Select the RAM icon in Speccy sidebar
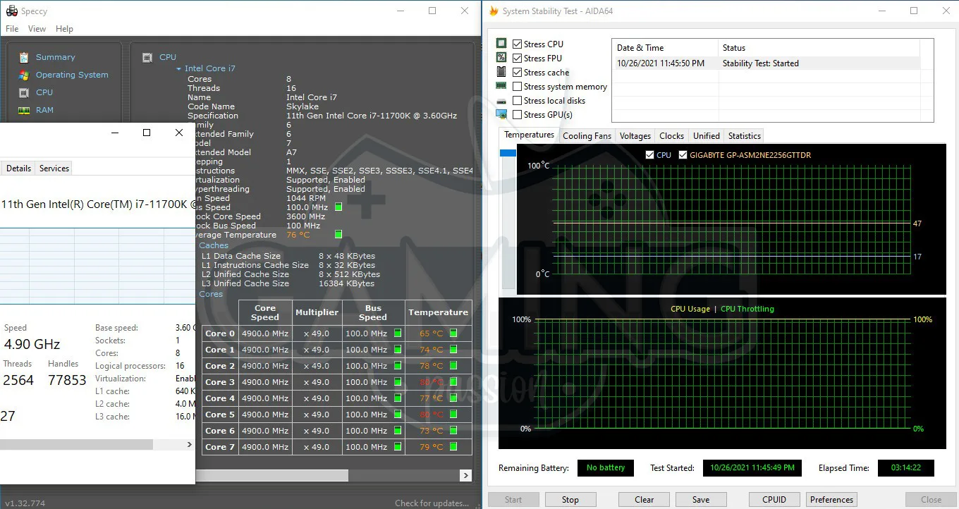 (x=24, y=110)
